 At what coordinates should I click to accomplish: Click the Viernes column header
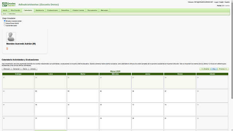(x=180, y=74)
